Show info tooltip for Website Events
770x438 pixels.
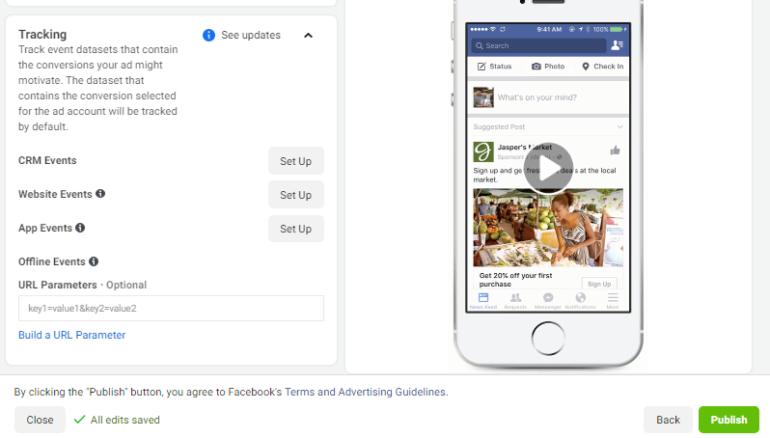point(100,194)
